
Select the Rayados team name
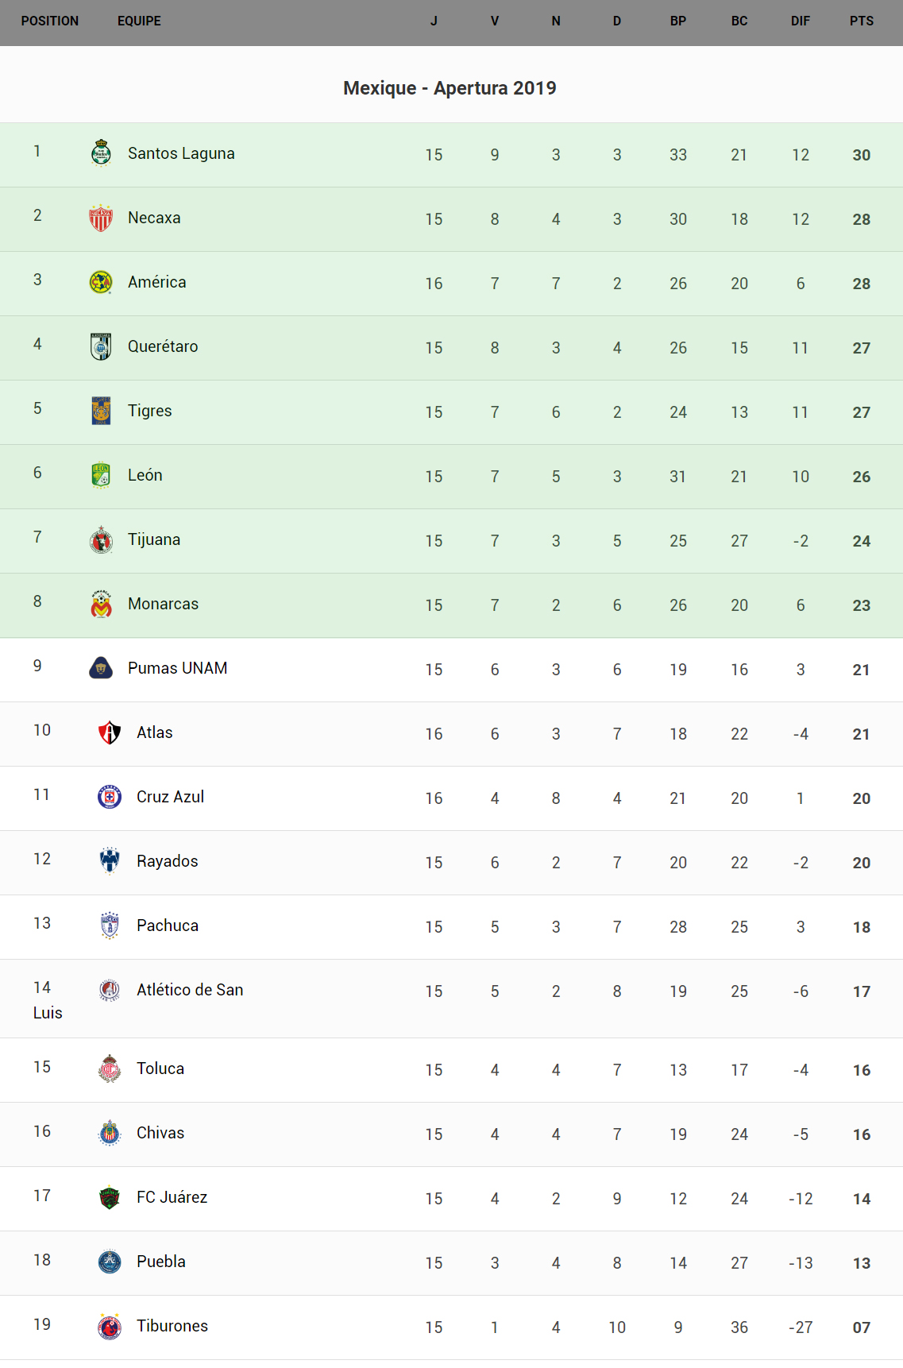pyautogui.click(x=168, y=861)
